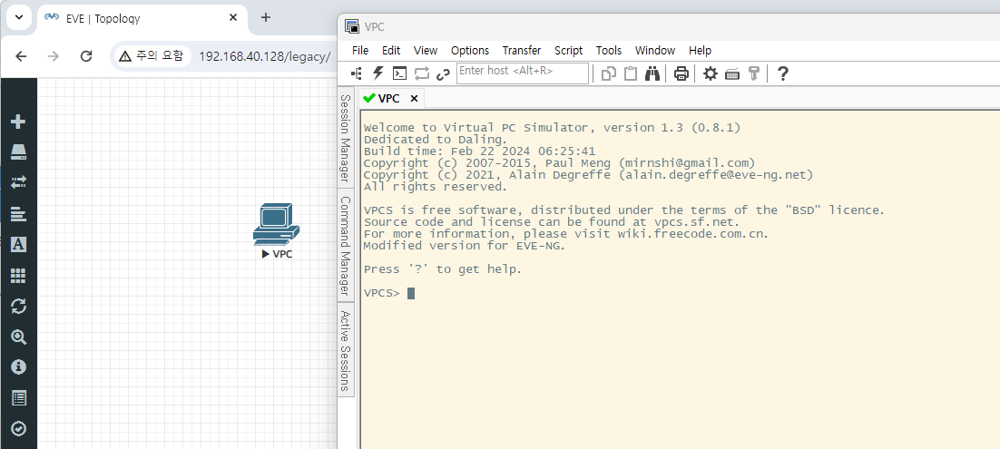Open the File menu
The width and height of the screenshot is (1000, 449).
(360, 51)
